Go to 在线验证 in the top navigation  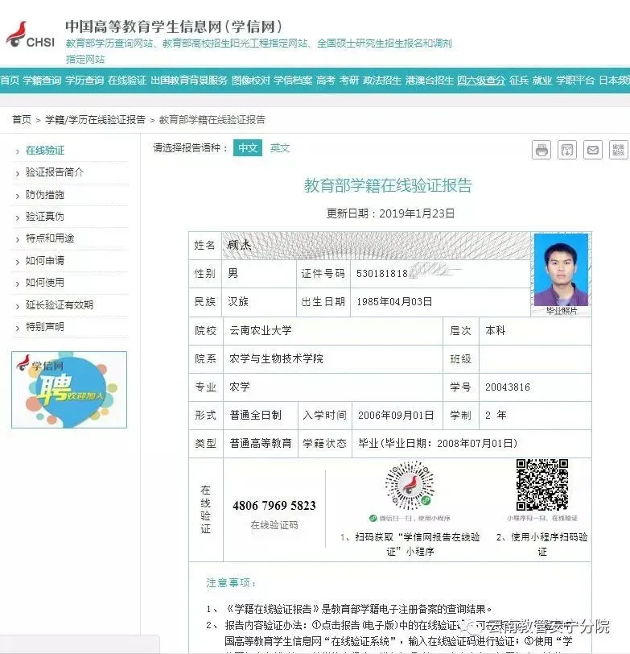tap(127, 80)
